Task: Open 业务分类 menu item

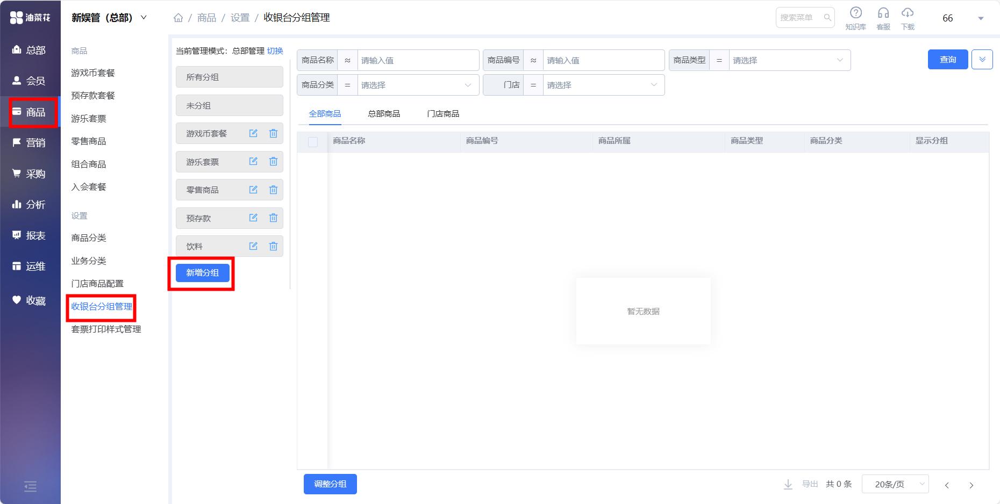Action: [89, 261]
